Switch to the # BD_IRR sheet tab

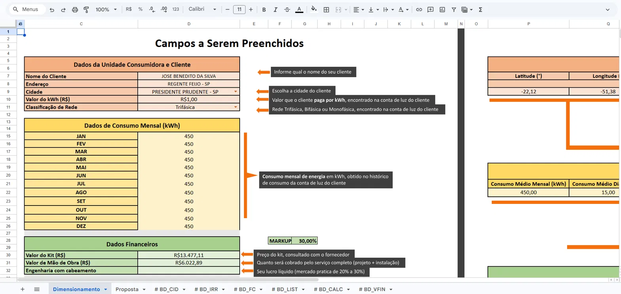pos(210,289)
